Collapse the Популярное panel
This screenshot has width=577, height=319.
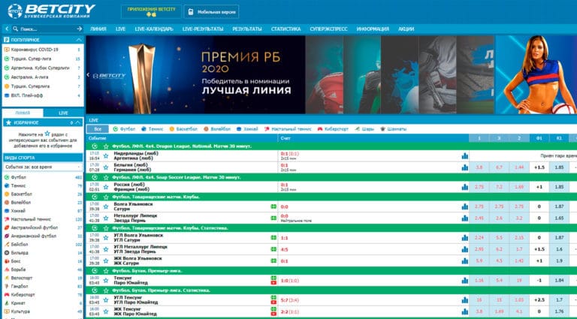point(78,40)
